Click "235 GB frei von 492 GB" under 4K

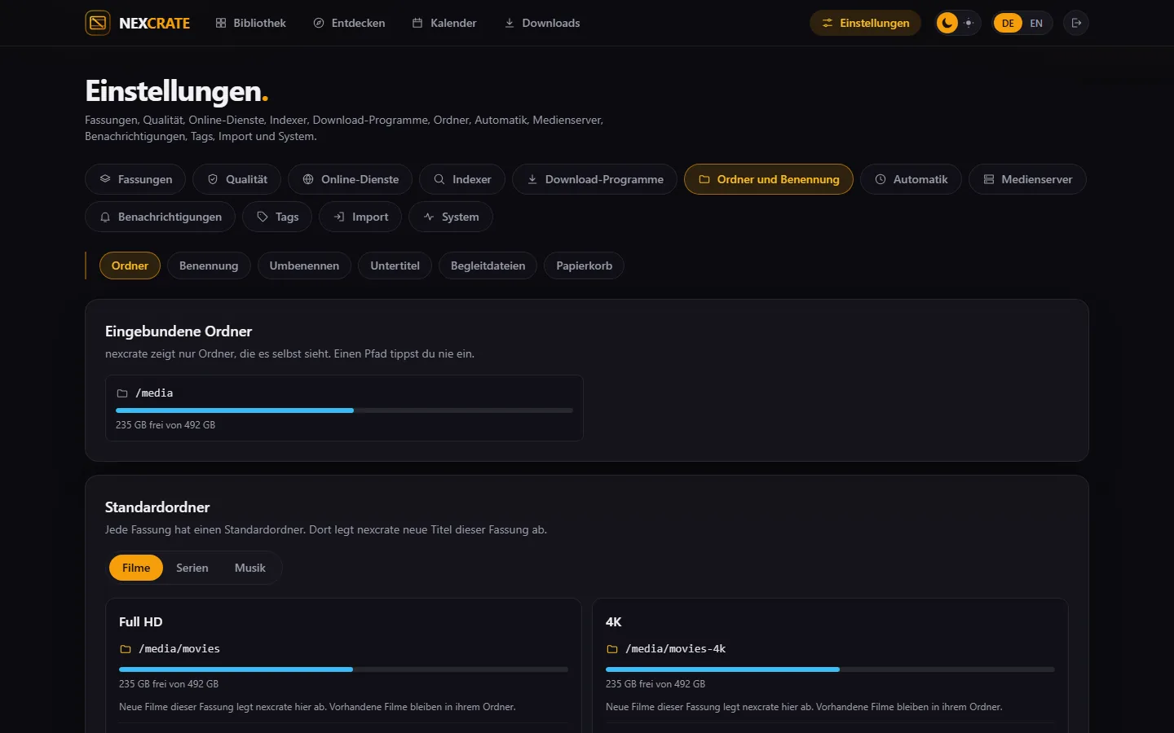pos(655,684)
